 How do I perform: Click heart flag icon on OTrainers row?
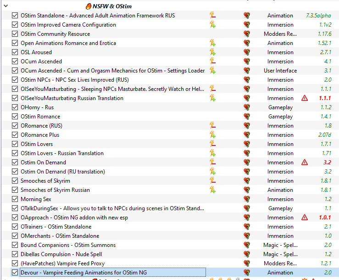tap(247, 227)
